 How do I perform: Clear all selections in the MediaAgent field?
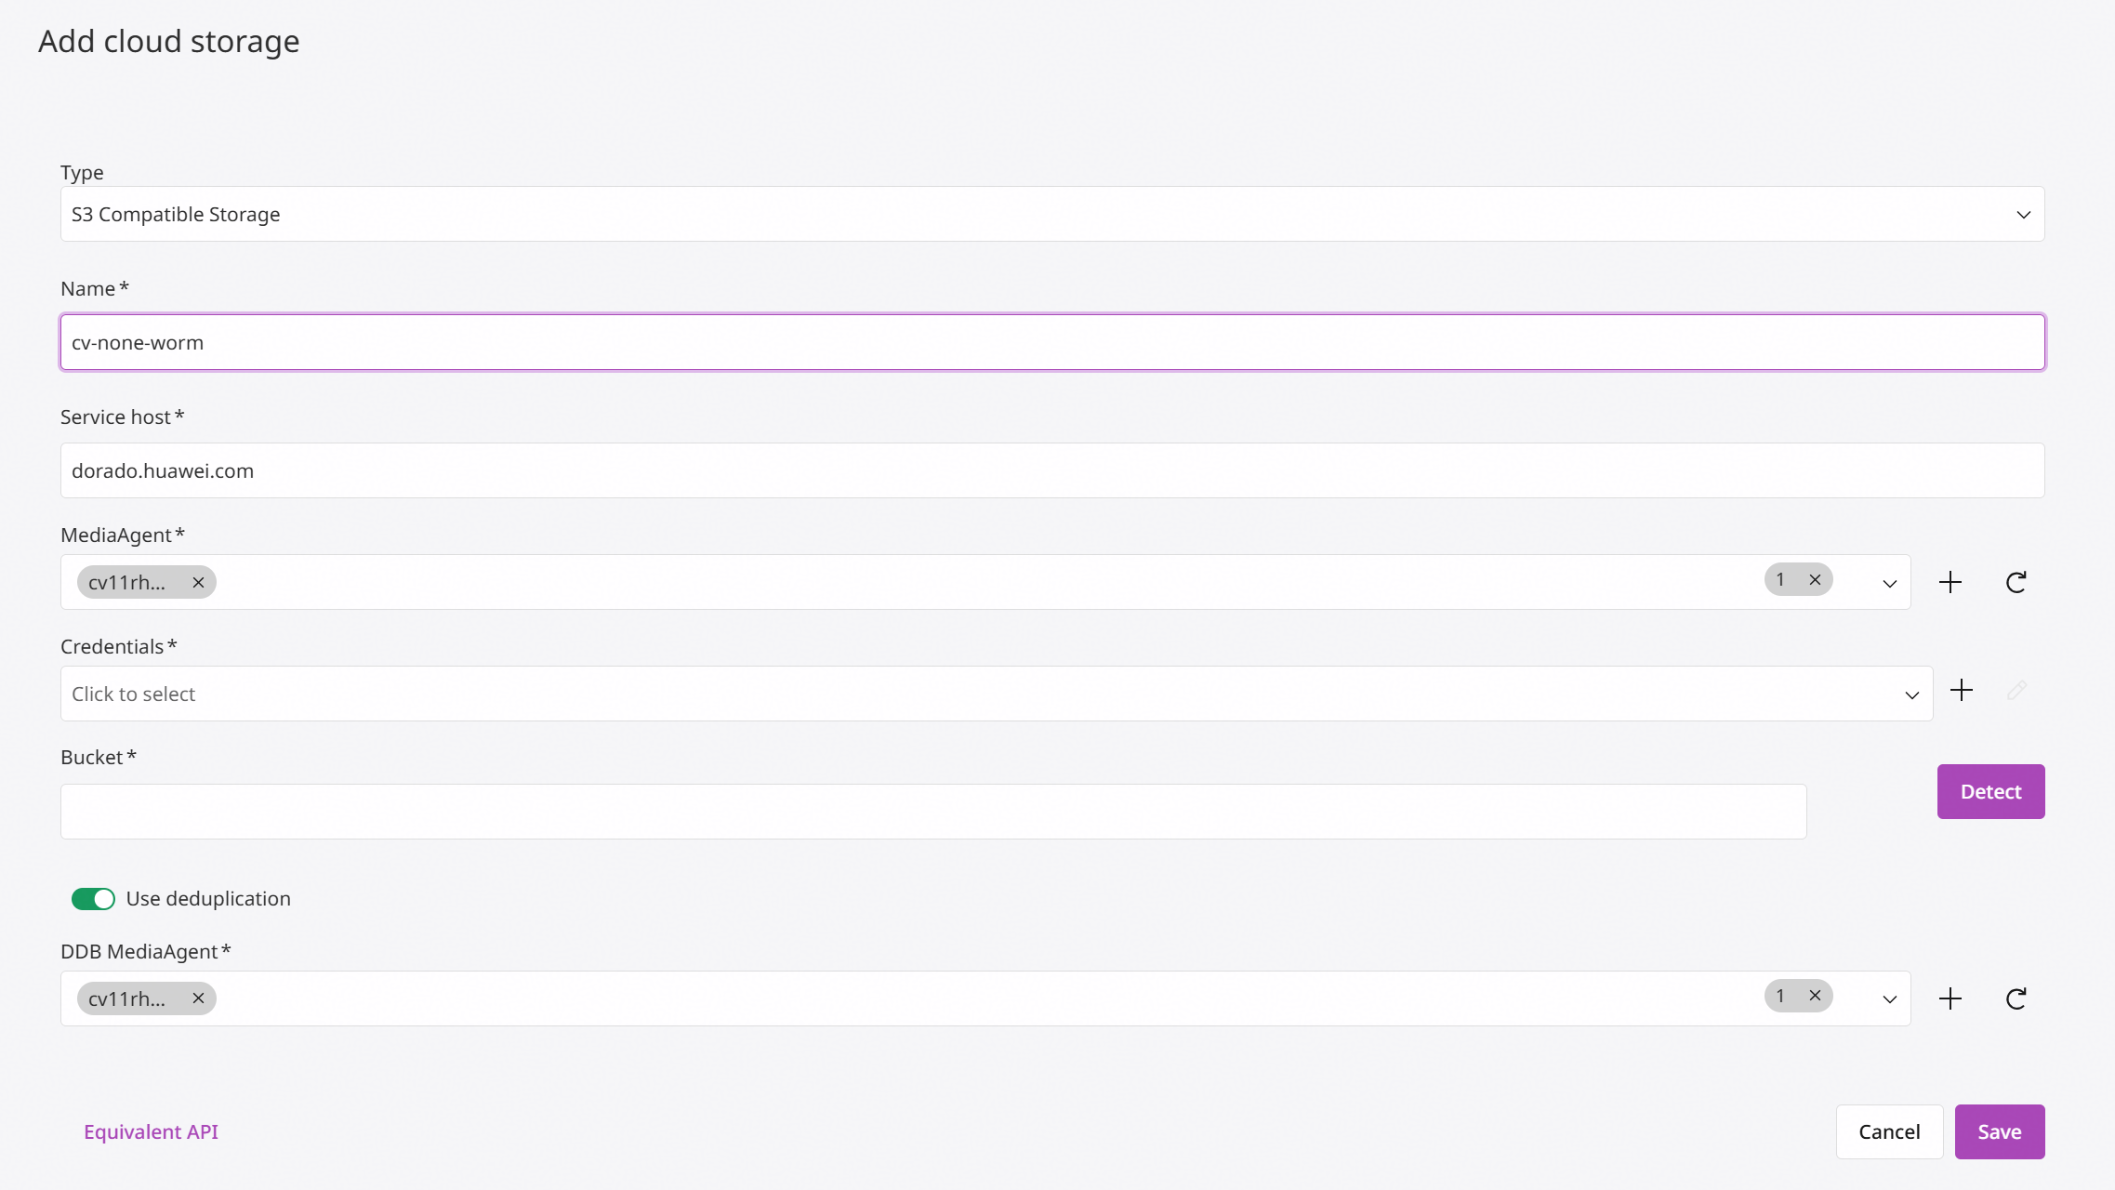pos(1815,580)
